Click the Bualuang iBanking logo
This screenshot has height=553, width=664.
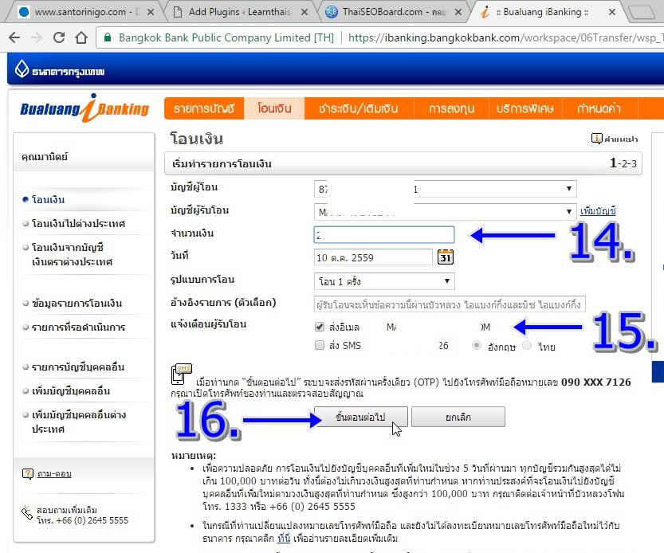tap(84, 108)
